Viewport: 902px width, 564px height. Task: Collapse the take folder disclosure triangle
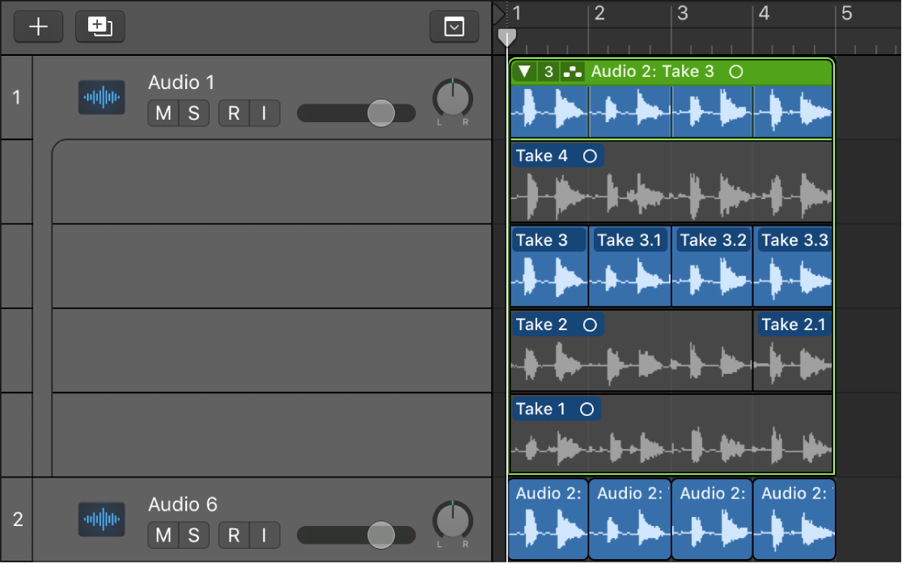coord(524,71)
